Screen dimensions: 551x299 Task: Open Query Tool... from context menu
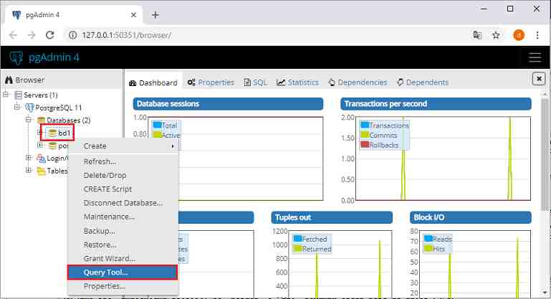tap(123, 272)
